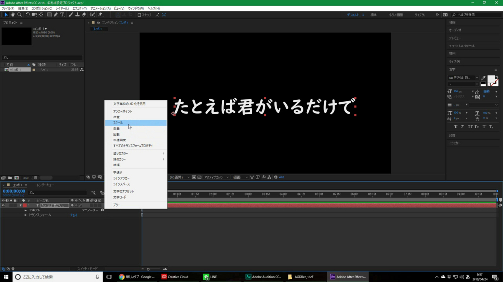This screenshot has width=503, height=282.
Task: Choose 位置 from animator menu
Action: [x=136, y=117]
